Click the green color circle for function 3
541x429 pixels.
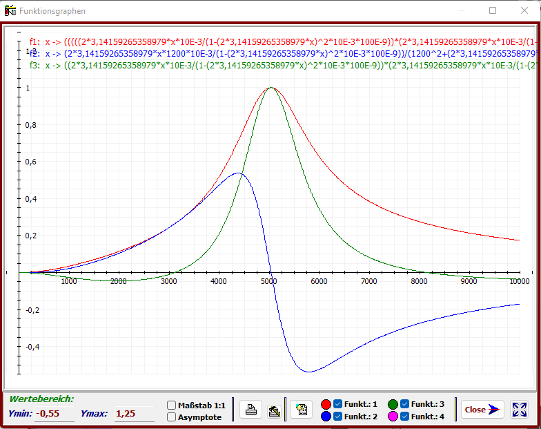(x=393, y=404)
